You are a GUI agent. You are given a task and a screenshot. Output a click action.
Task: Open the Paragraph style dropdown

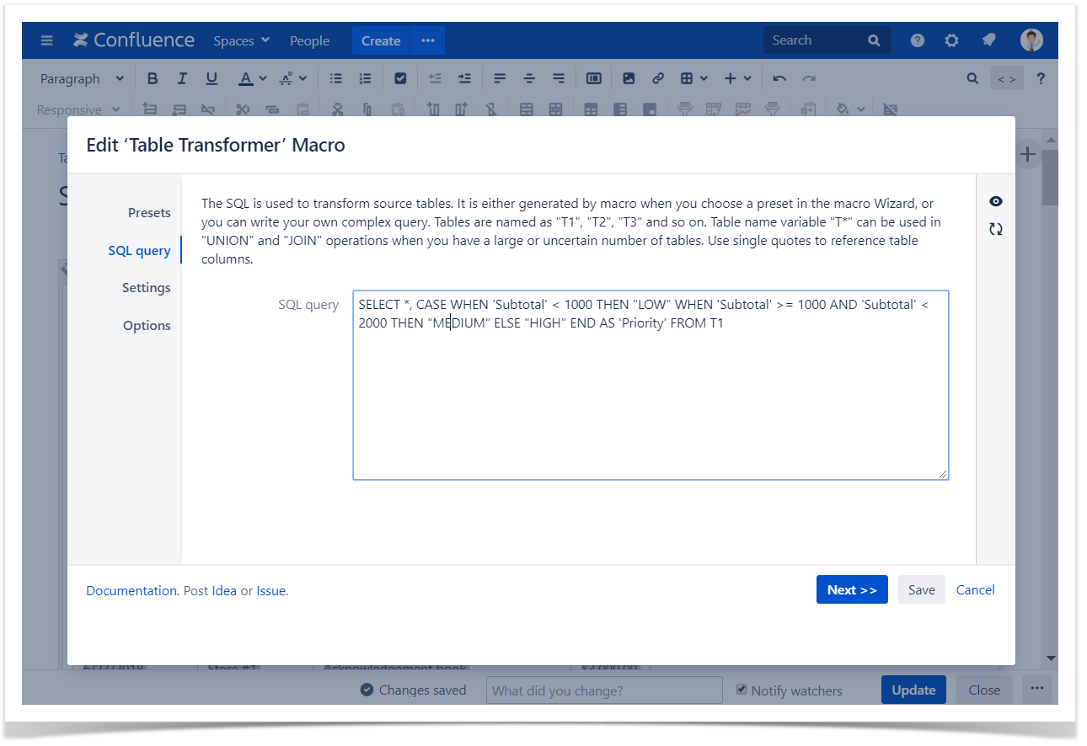click(x=82, y=78)
